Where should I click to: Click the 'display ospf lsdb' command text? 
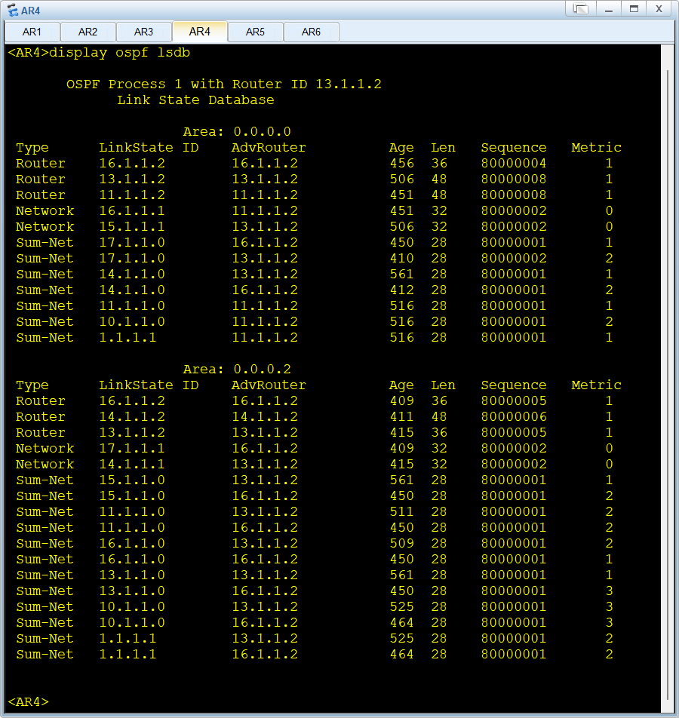tap(120, 53)
